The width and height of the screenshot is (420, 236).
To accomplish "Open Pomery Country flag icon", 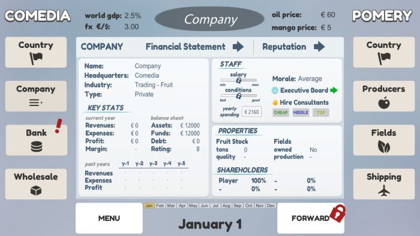I will [384, 58].
